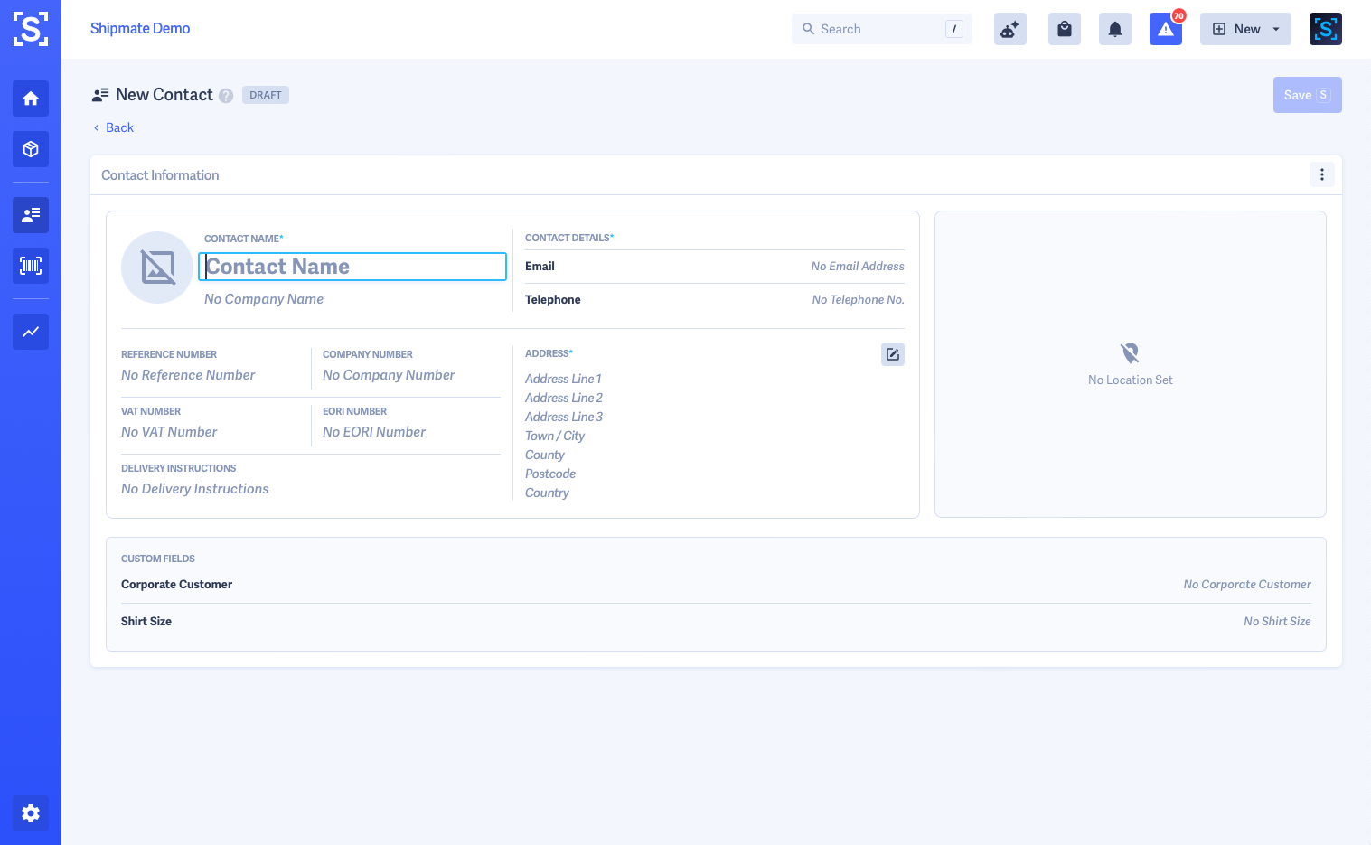Open alerts showing 70 warnings

pos(1165,28)
